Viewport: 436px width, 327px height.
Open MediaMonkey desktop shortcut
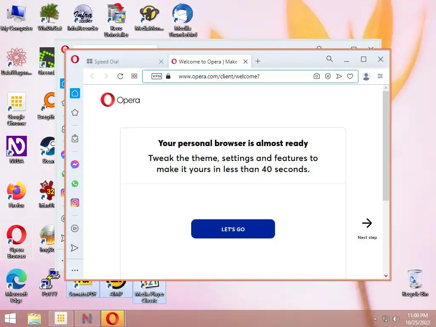click(149, 17)
